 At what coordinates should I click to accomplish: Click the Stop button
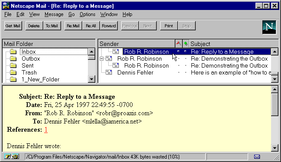tap(187, 26)
